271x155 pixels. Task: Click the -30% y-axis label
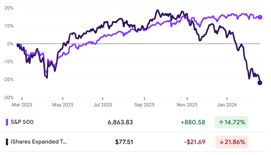click(8, 97)
